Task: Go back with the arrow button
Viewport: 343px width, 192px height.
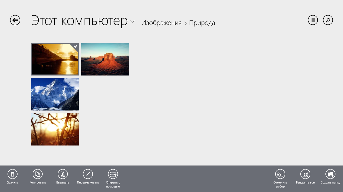Action: click(15, 20)
